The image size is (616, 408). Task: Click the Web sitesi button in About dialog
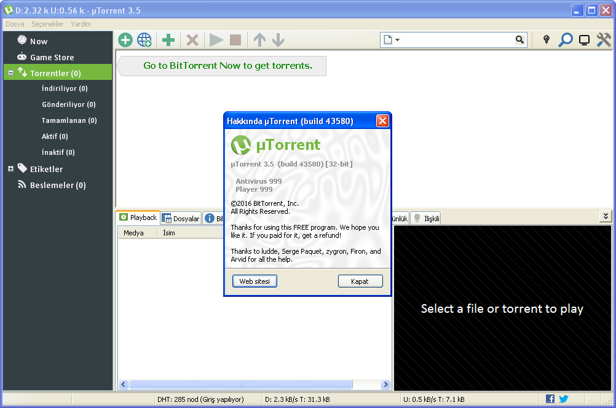[x=255, y=281]
